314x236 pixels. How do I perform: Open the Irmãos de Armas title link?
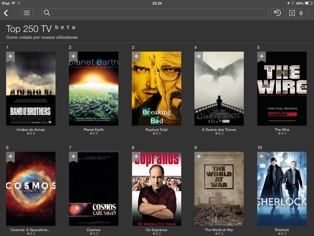[x=31, y=130]
